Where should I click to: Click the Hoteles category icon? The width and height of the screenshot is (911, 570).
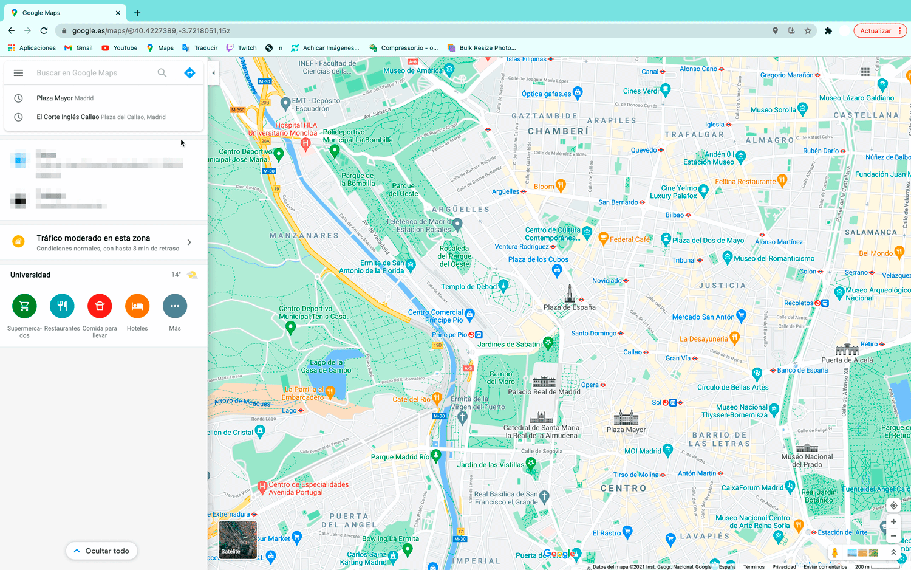point(137,306)
